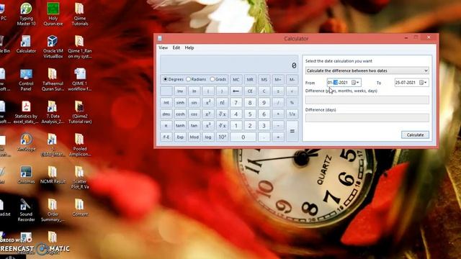
Task: Click the 1/x reciprocal button
Action: point(292,114)
